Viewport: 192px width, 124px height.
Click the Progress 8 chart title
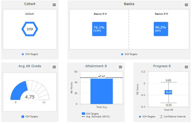click(x=162, y=66)
